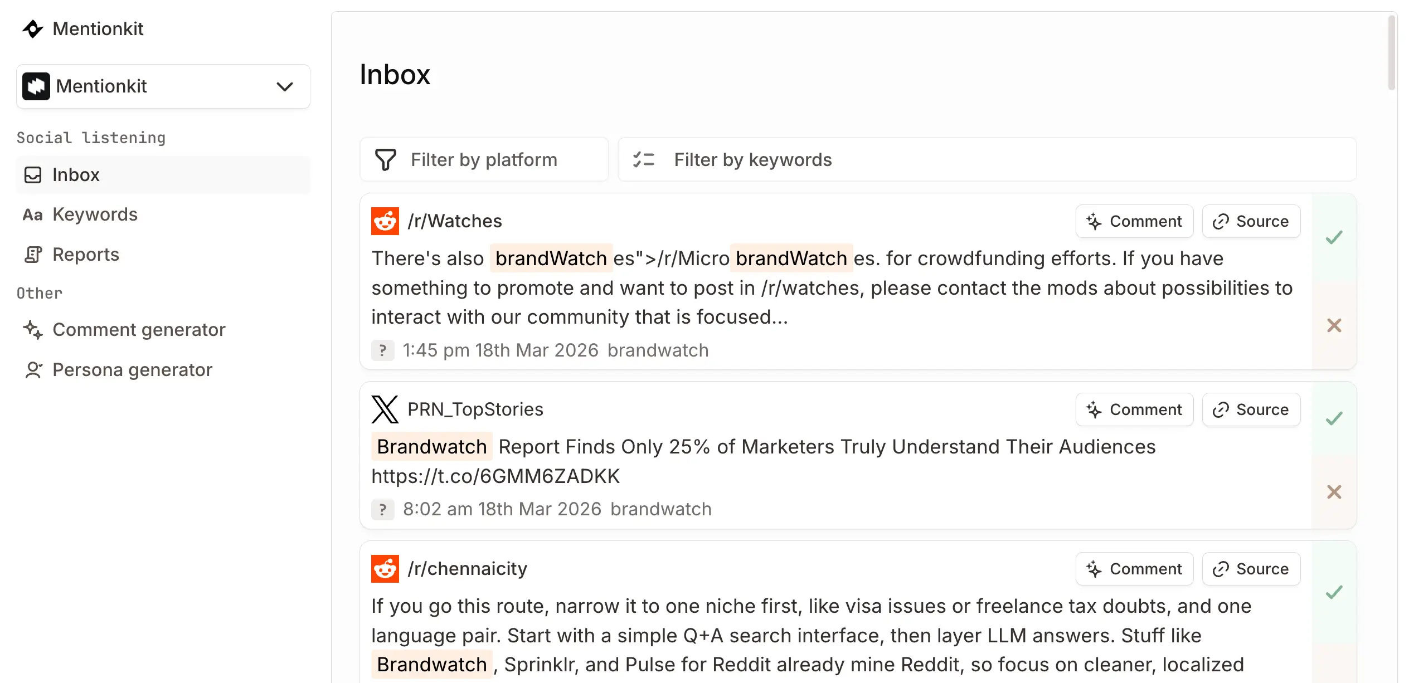Click the Reddit icon on /r/Watches mention
The image size is (1409, 683).
click(x=385, y=221)
